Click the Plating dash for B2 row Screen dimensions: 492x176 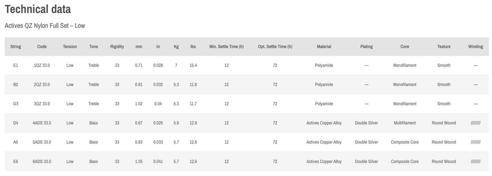(367, 85)
